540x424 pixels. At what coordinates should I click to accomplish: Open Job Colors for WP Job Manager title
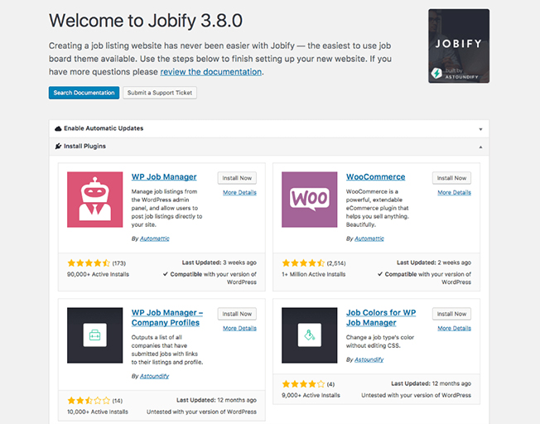click(381, 317)
